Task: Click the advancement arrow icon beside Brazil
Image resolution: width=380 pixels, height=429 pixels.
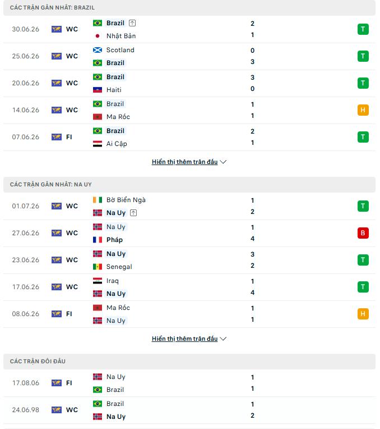Action: pos(132,23)
